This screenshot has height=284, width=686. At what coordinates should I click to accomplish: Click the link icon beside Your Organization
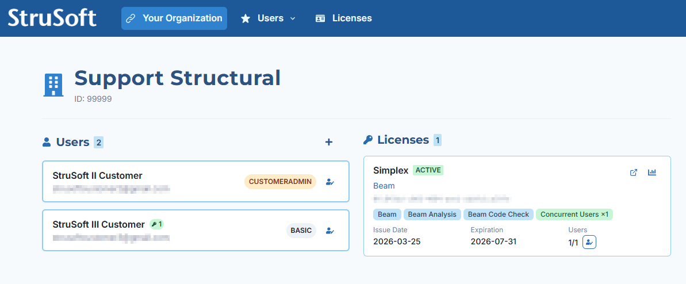click(131, 18)
